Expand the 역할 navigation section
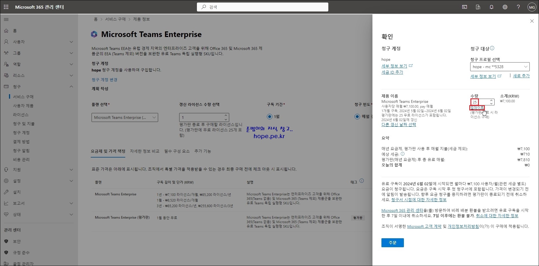This screenshot has width=539, height=266. [x=71, y=64]
